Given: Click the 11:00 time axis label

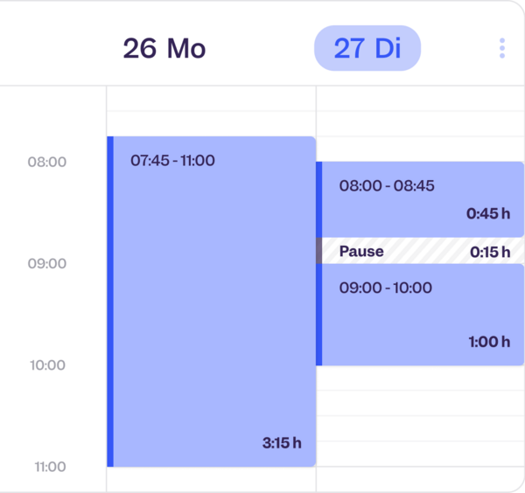Looking at the screenshot, I should 50,467.
